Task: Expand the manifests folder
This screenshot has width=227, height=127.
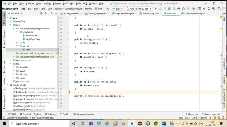Action: pos(10,21)
